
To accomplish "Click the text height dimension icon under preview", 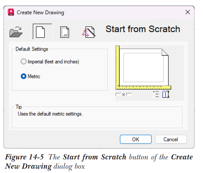I will click(166, 94).
